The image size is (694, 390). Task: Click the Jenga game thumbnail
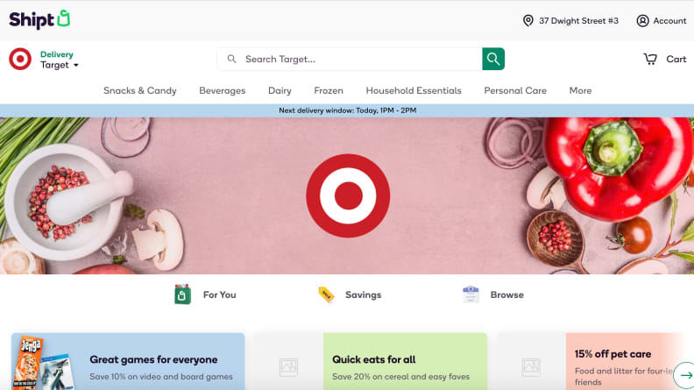pos(29,363)
